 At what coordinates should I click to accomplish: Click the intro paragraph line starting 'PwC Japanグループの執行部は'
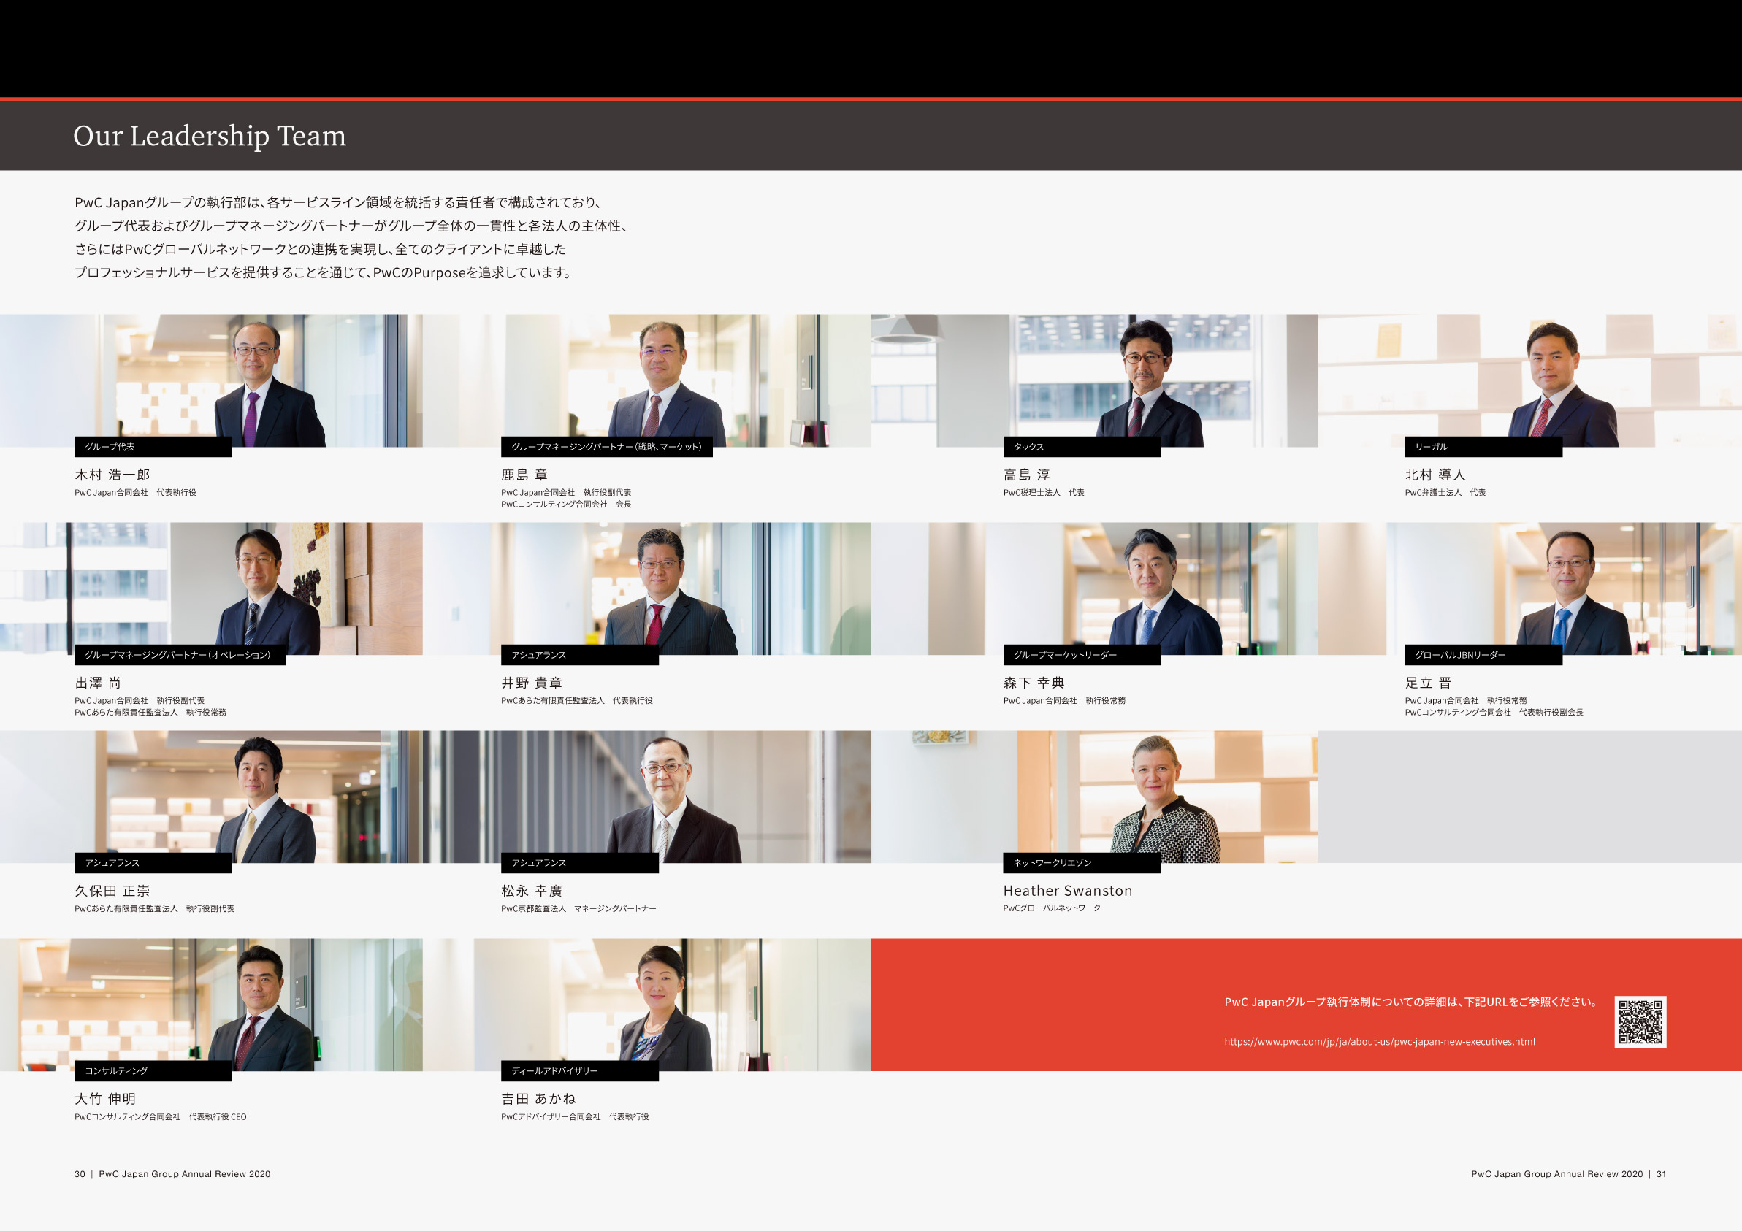(339, 202)
